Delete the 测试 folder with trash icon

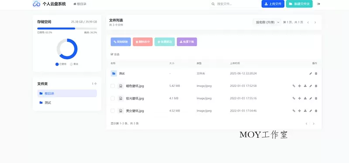coord(316,73)
